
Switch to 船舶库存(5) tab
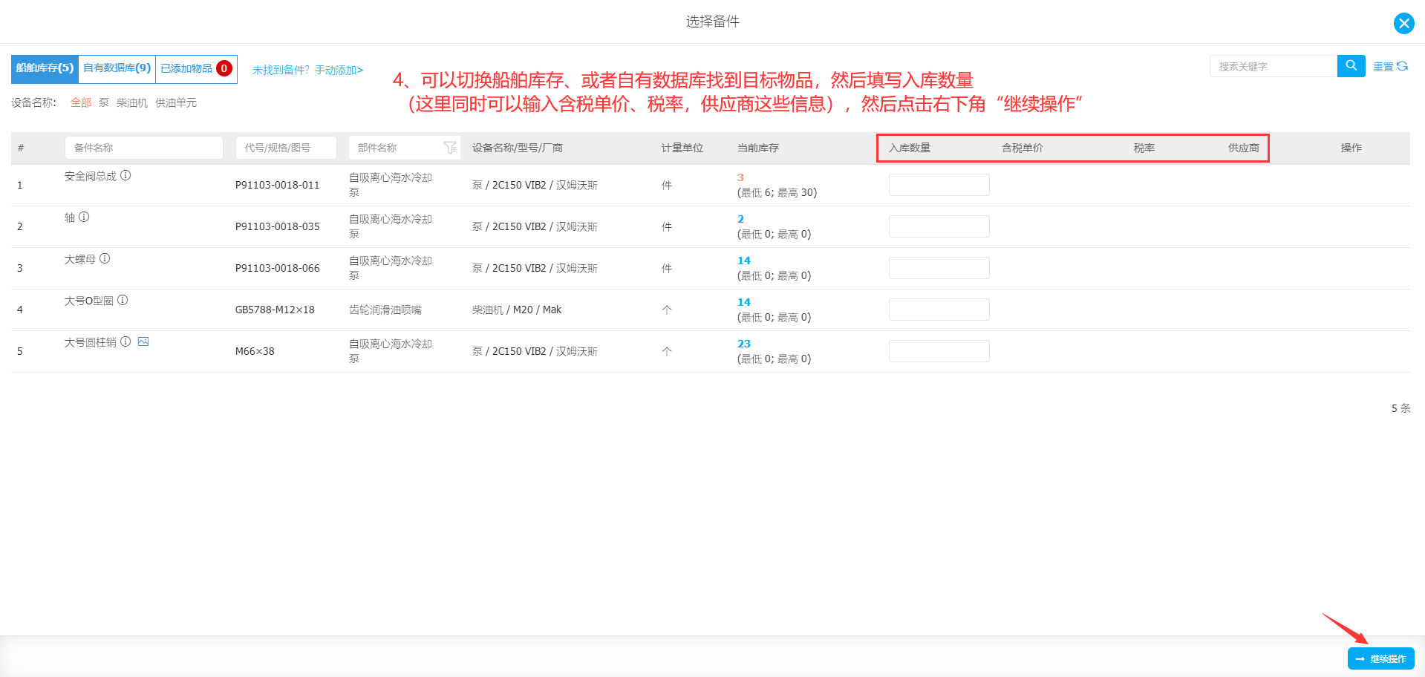45,68
